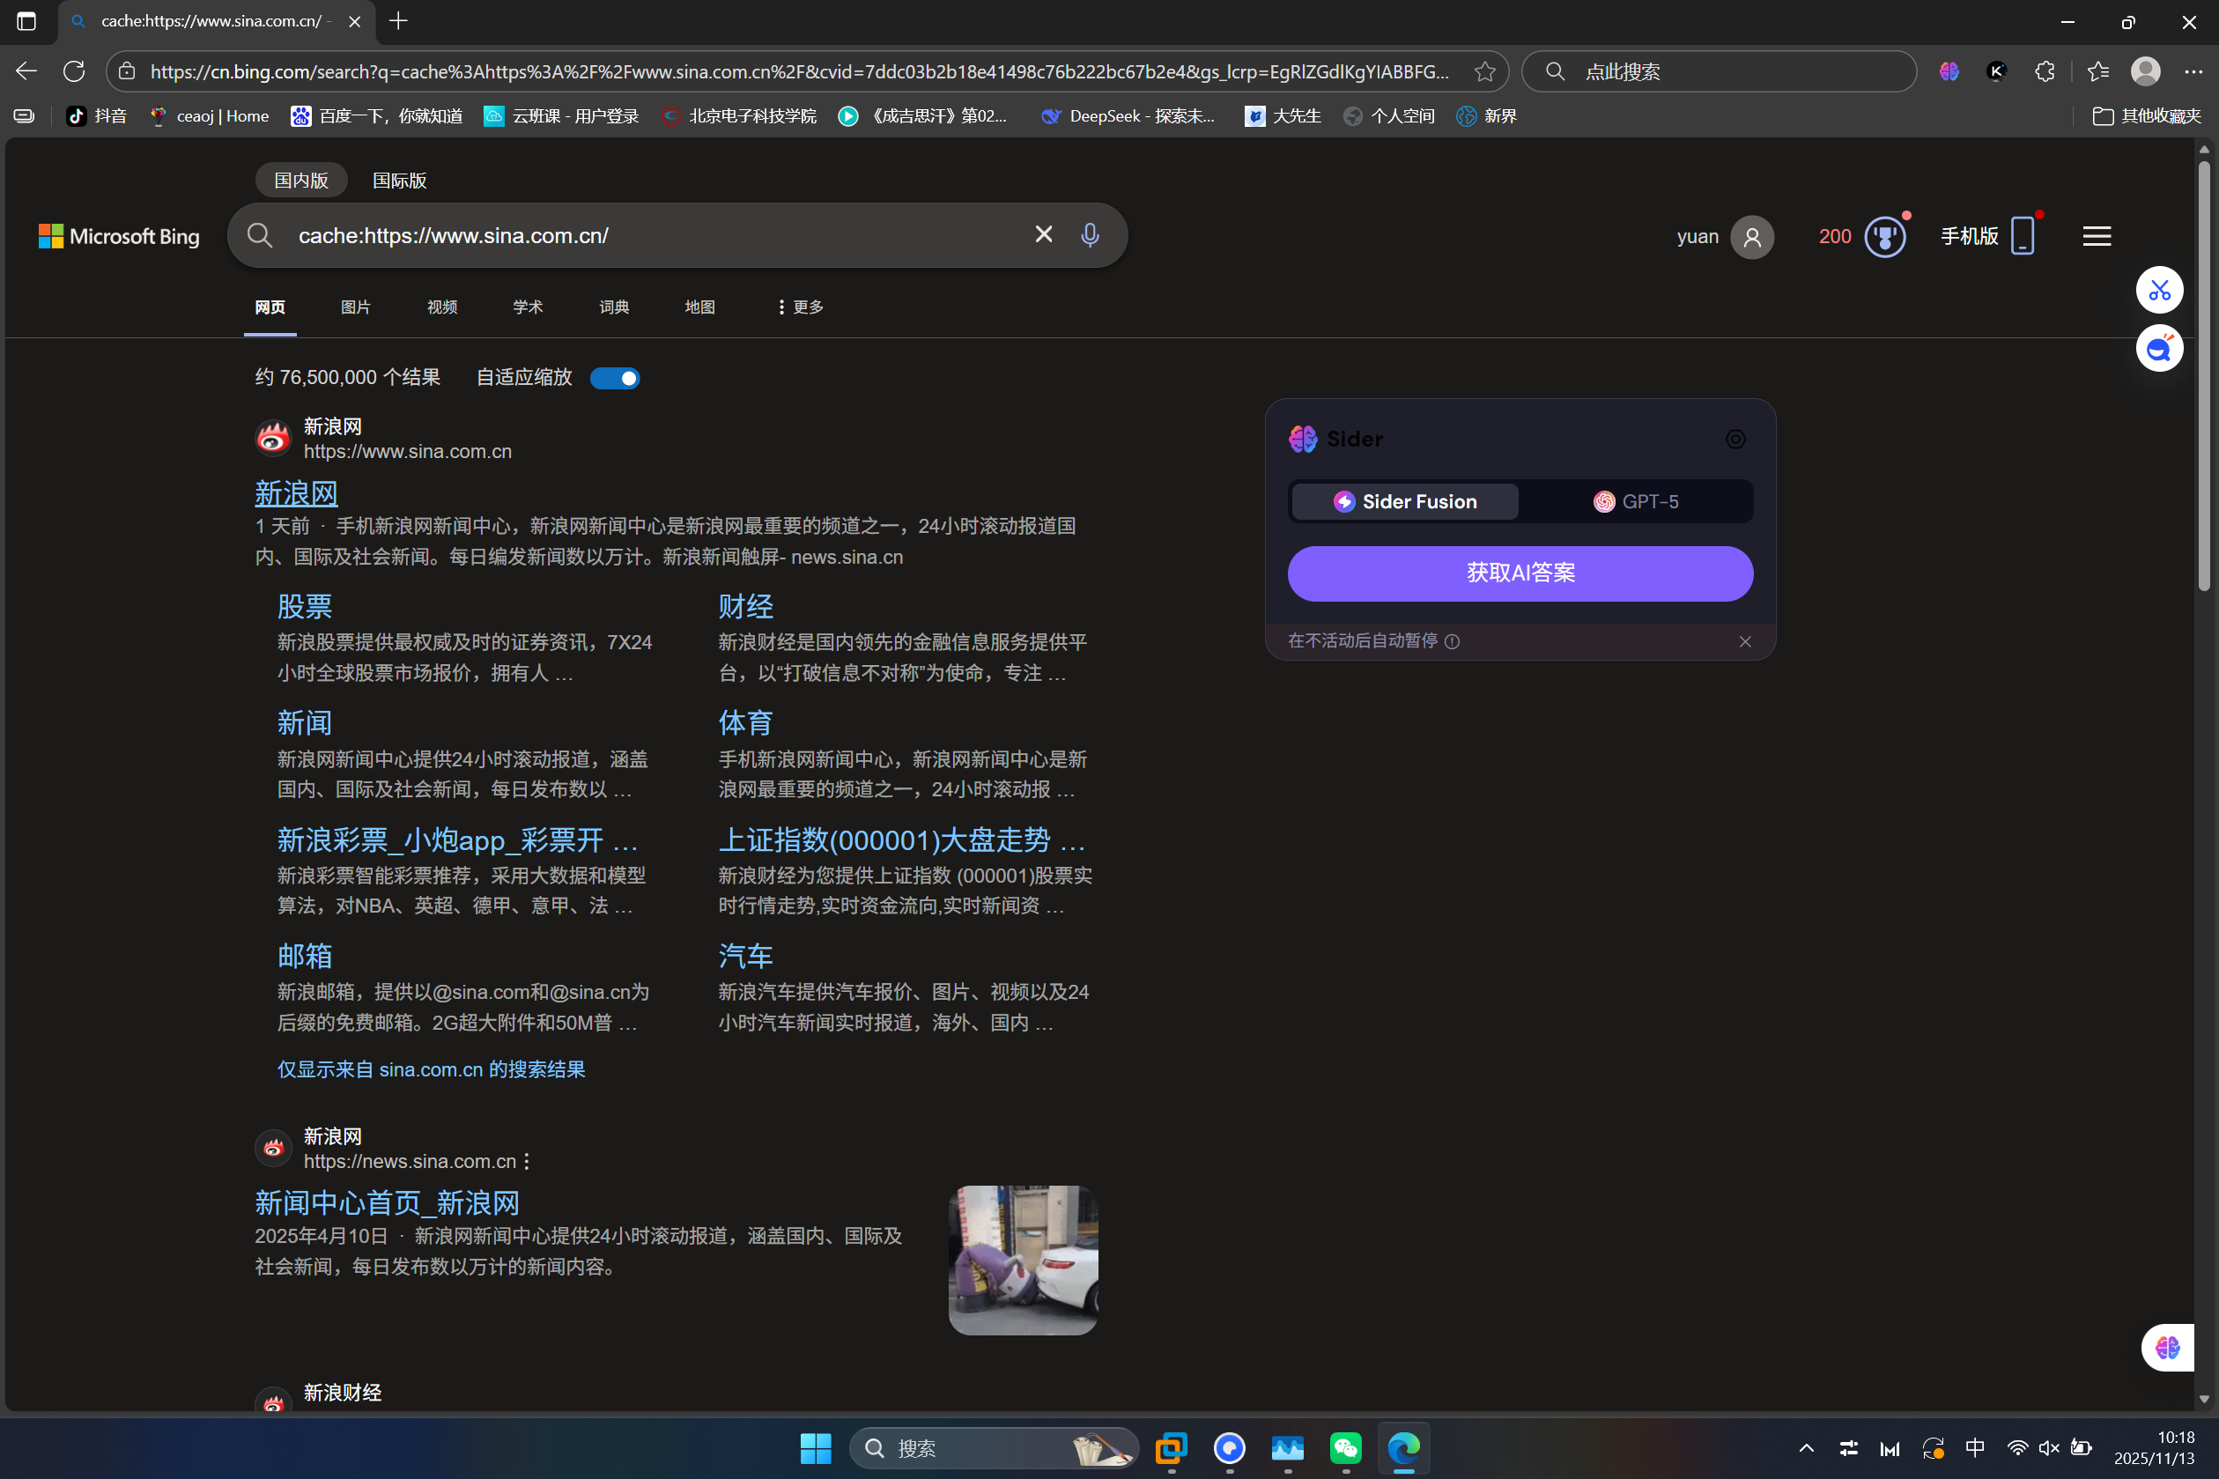Disable the 自适应缩放 switch
Image resolution: width=2219 pixels, height=1479 pixels.
coord(614,376)
